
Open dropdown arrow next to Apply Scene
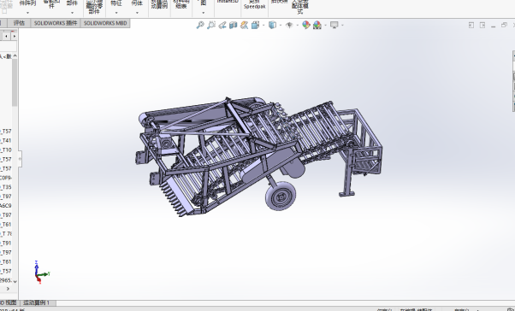pos(325,26)
